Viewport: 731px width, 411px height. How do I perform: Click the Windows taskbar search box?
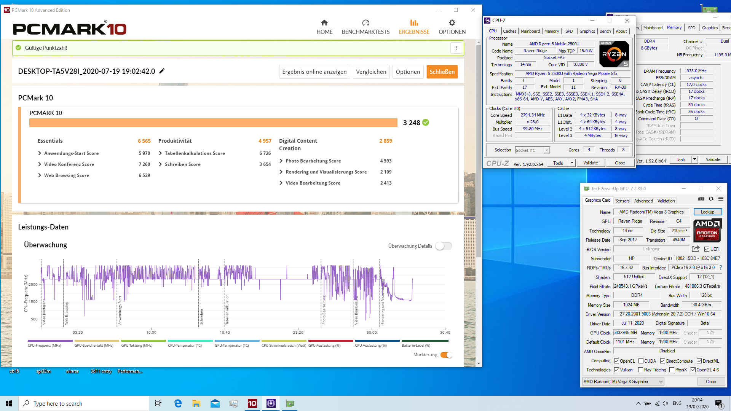84,403
